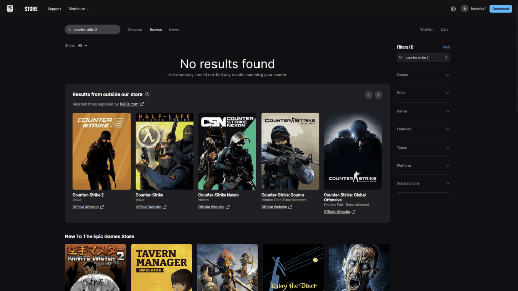Select the Half-Life Counter-Strike cover art
518x291 pixels.
(164, 152)
